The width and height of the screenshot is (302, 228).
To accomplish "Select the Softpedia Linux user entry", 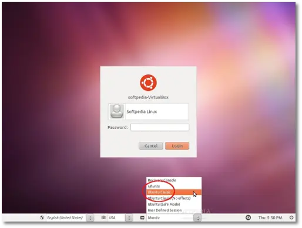I will point(148,111).
